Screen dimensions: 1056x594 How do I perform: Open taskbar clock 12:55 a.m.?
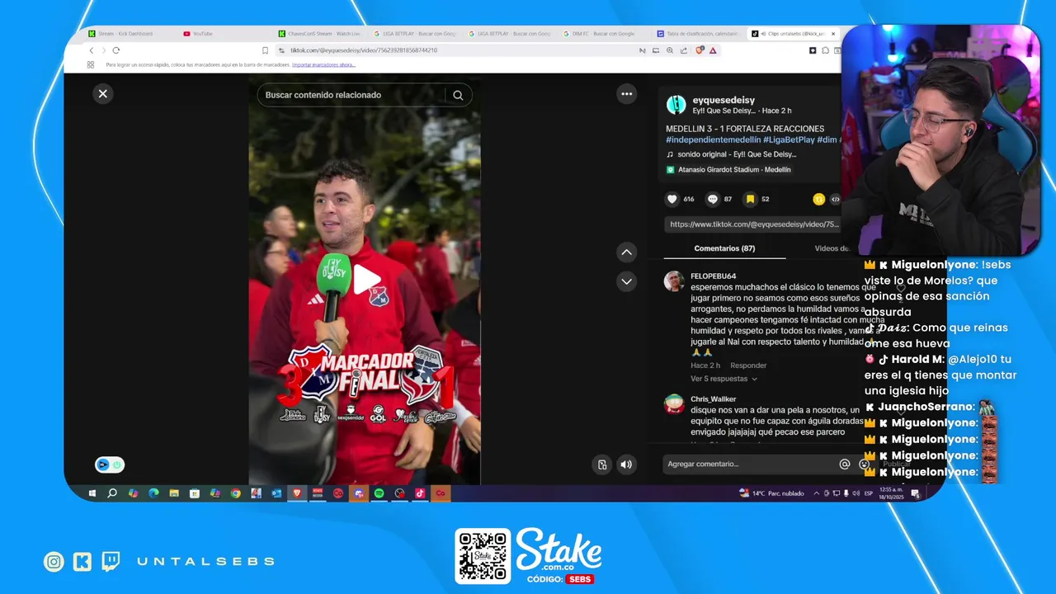coord(892,493)
